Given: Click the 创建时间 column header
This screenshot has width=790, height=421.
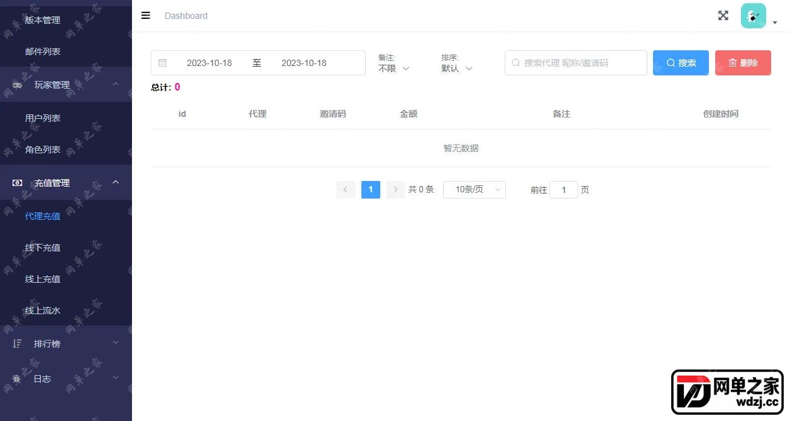Looking at the screenshot, I should 721,114.
